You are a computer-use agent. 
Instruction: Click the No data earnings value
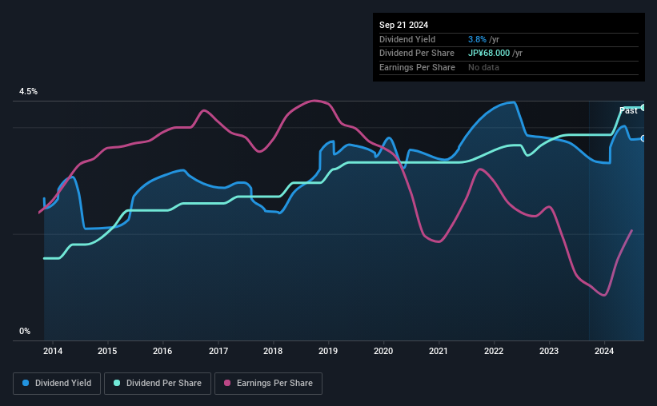tap(483, 67)
